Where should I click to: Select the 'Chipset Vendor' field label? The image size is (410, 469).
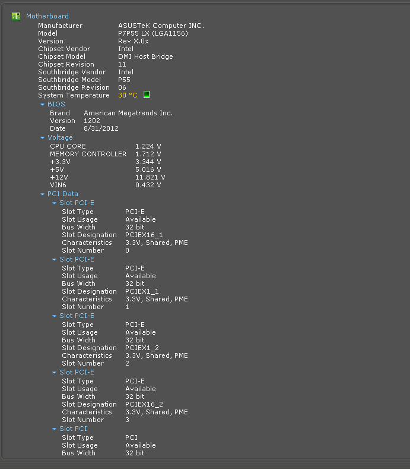coord(64,49)
